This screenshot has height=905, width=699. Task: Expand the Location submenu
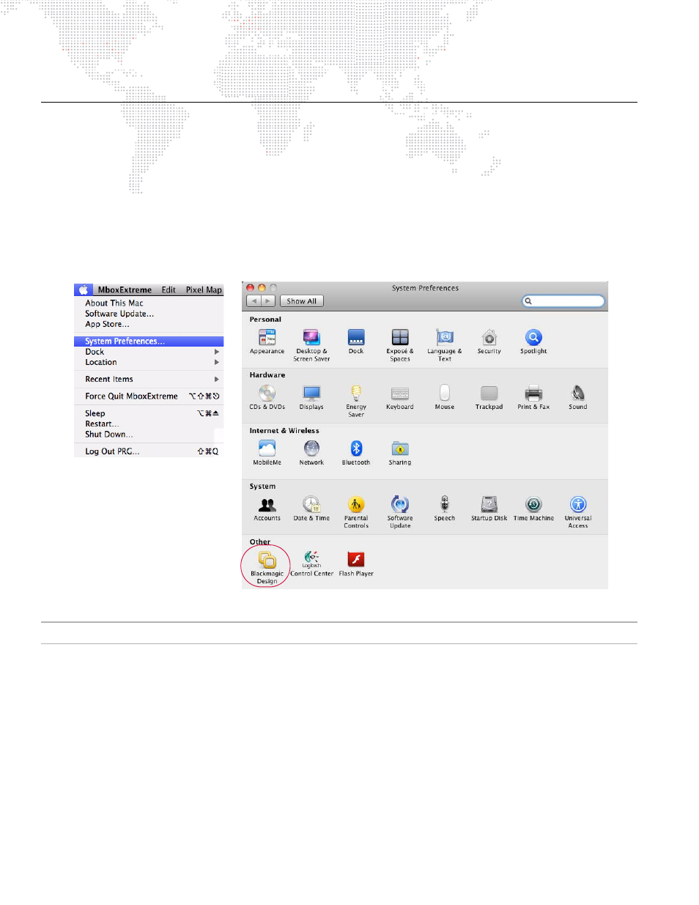pos(149,362)
